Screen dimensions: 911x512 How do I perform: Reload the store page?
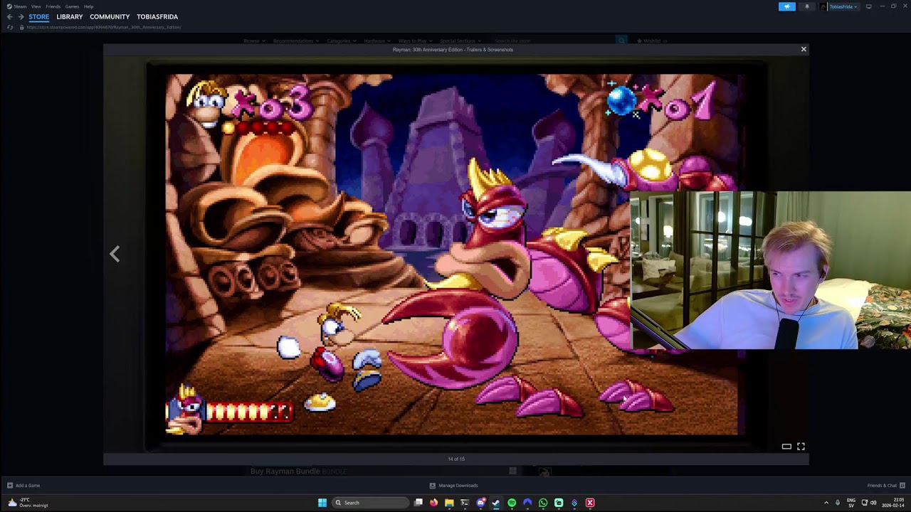tap(9, 27)
